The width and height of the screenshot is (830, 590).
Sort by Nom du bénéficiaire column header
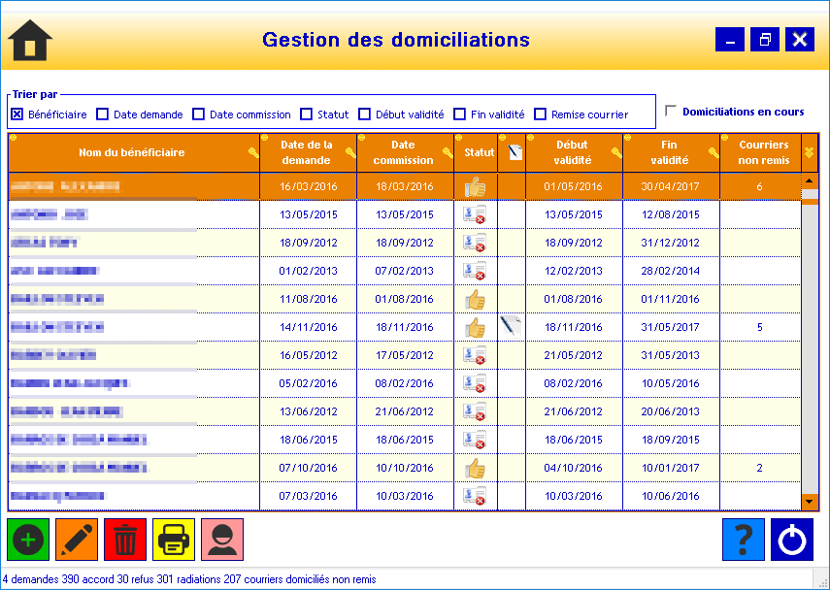tap(132, 152)
